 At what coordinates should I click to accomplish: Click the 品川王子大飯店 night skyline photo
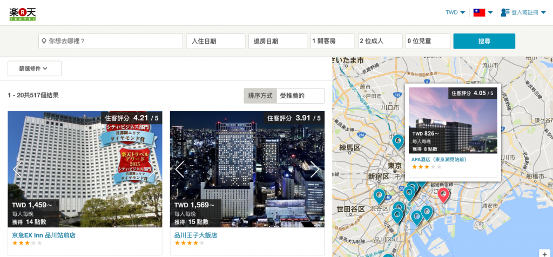click(x=247, y=169)
